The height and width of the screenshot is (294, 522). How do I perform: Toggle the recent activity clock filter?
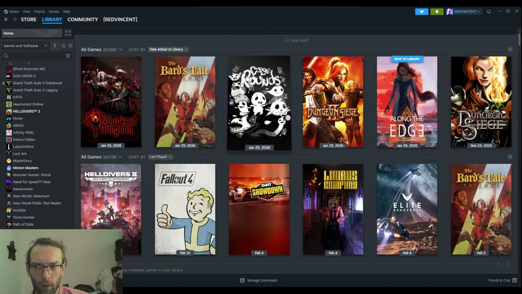[x=63, y=46]
